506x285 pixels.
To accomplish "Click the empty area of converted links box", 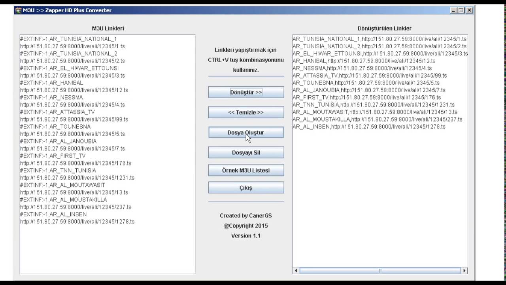I will 380,198.
